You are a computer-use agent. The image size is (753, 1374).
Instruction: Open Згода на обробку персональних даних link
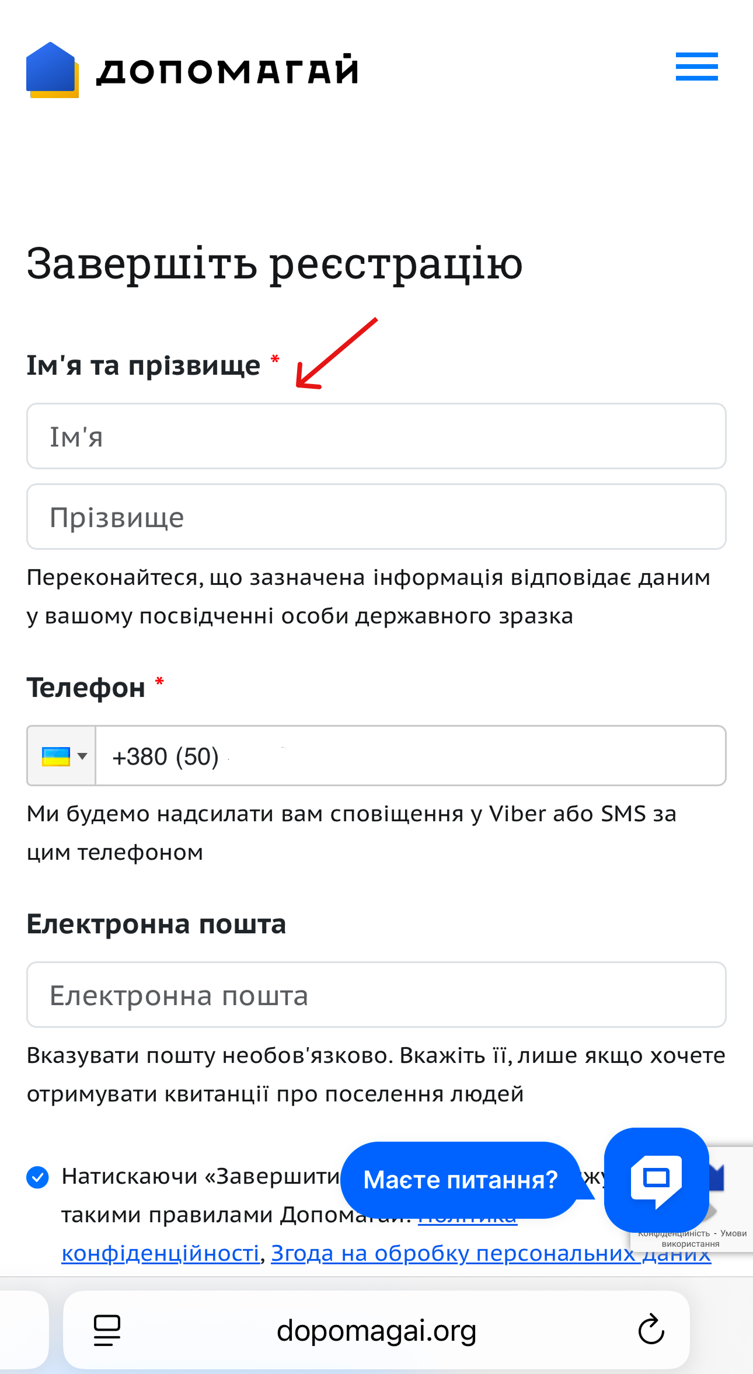point(491,1253)
